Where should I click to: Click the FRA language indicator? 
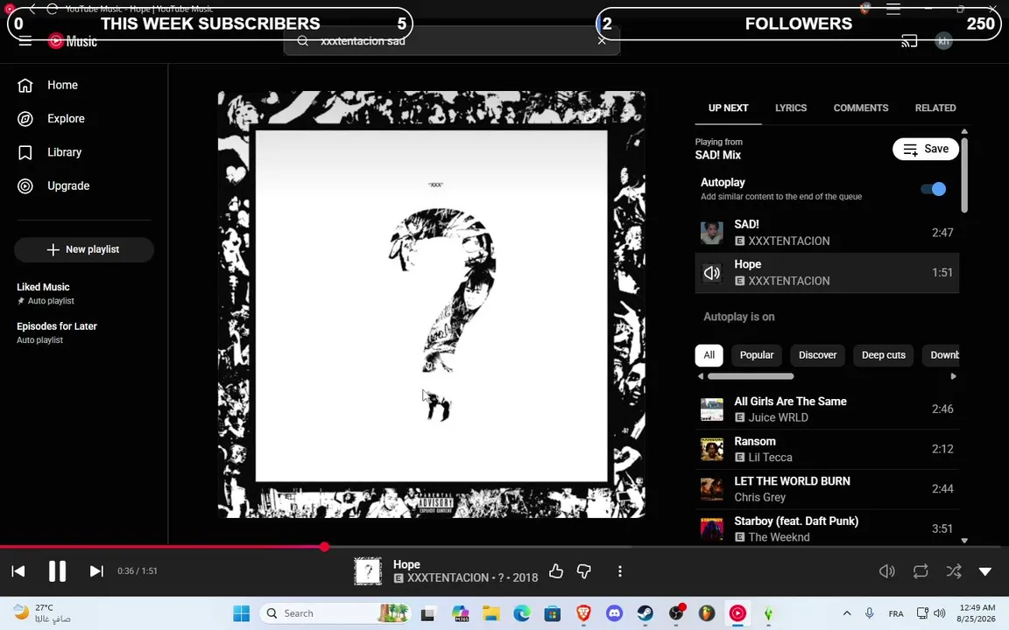pyautogui.click(x=896, y=614)
